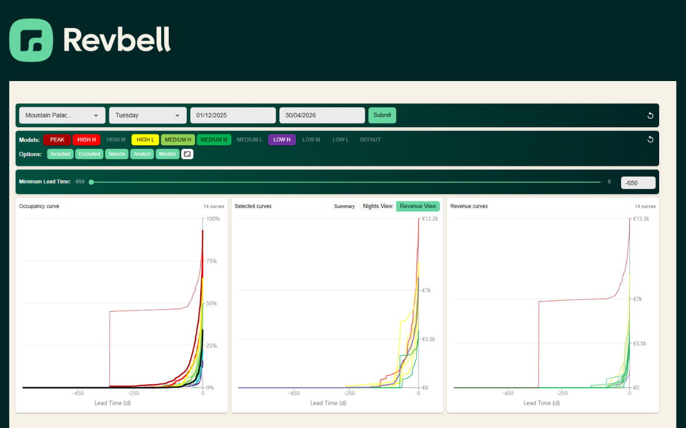This screenshot has height=428, width=686.
Task: Toggle the PEAK model chip
Action: [x=57, y=140]
